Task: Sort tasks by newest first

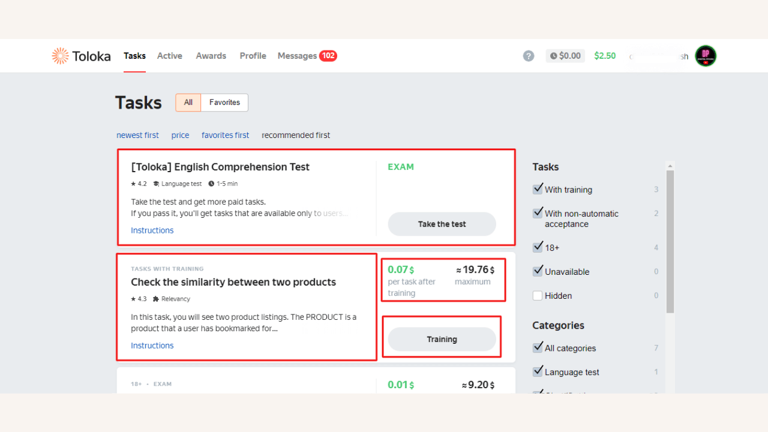Action: 137,135
